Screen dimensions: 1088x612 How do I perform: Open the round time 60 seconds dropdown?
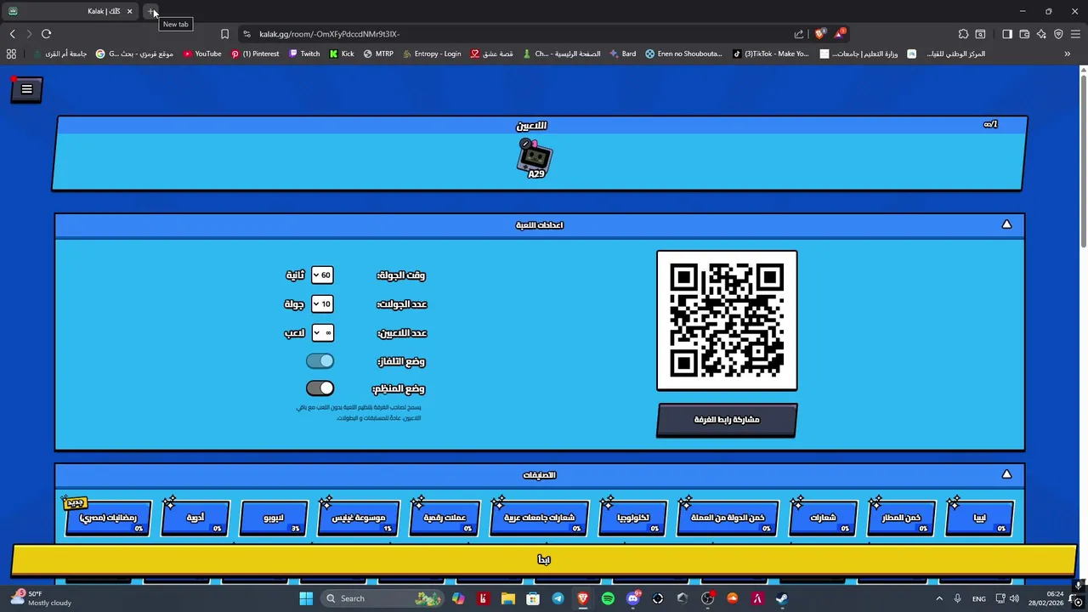(322, 275)
